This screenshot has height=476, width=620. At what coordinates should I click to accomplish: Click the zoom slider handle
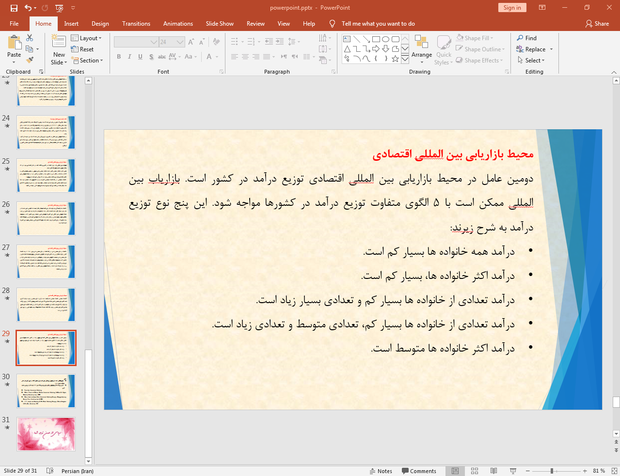[552, 471]
